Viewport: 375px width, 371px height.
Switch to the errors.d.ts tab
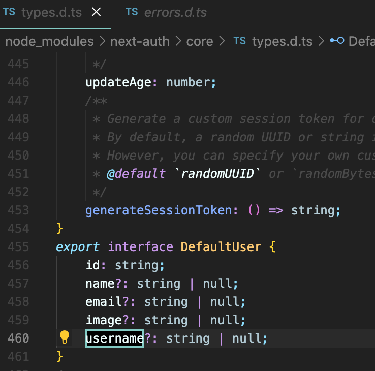click(175, 13)
